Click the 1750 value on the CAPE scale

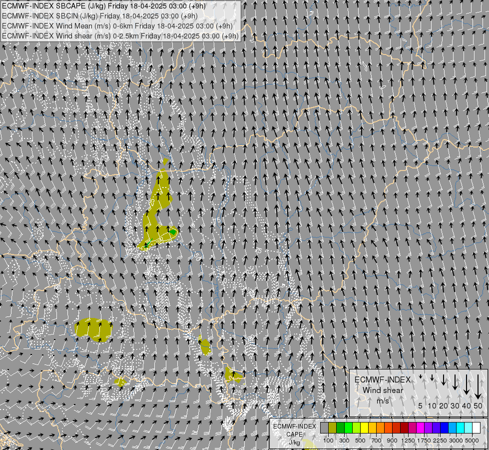click(424, 440)
